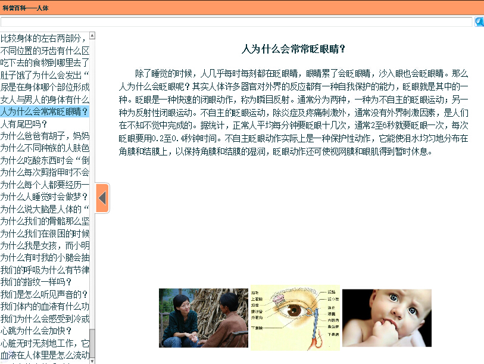Collapse the sidebar with the orange arrow
The width and height of the screenshot is (484, 364).
pos(102,198)
